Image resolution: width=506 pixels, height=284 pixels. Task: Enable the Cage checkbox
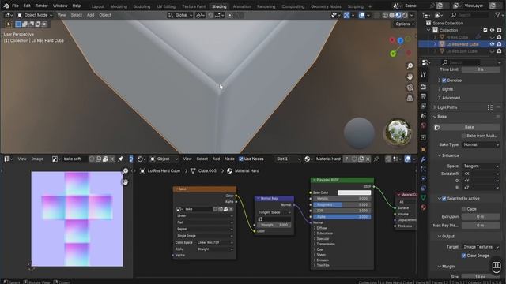tap(463, 209)
